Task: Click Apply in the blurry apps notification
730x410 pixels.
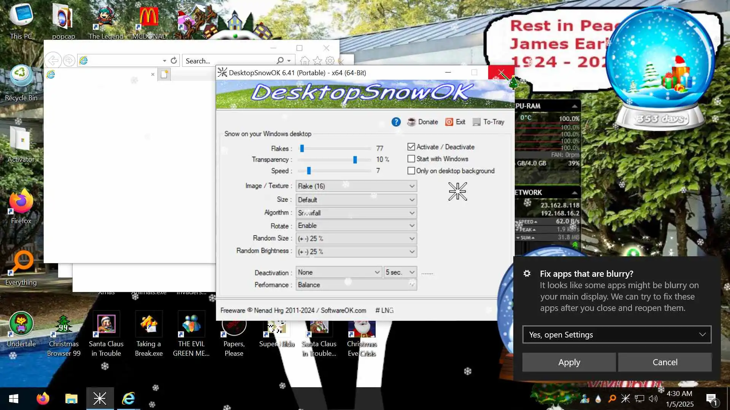Action: click(569, 362)
